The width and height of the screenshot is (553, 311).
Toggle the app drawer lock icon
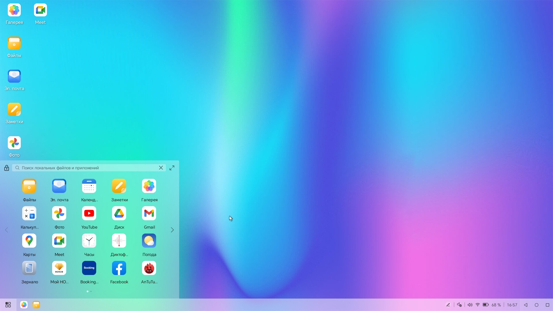pos(7,168)
